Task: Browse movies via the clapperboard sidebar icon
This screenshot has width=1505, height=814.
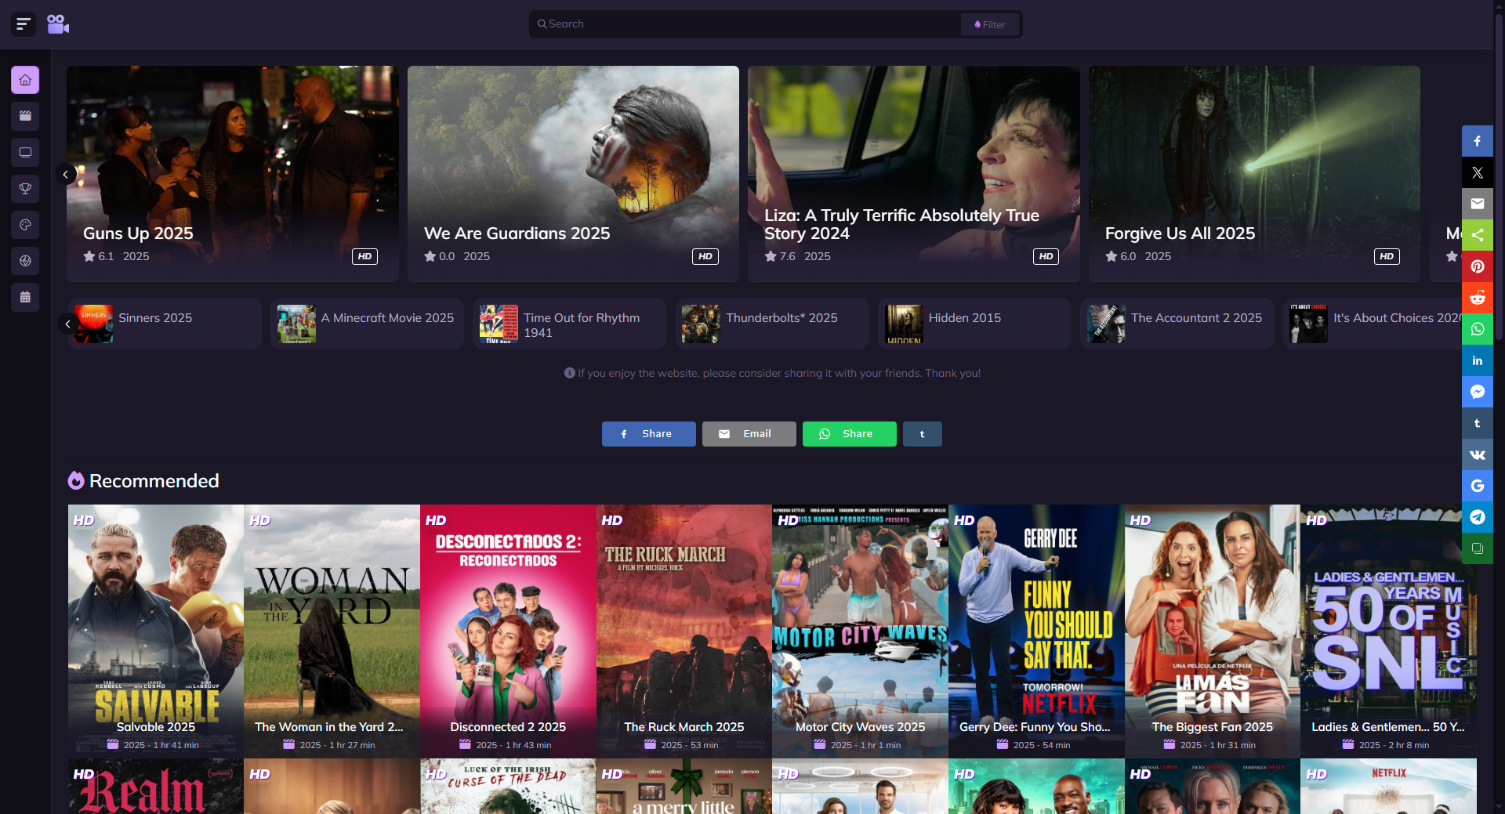Action: tap(25, 116)
